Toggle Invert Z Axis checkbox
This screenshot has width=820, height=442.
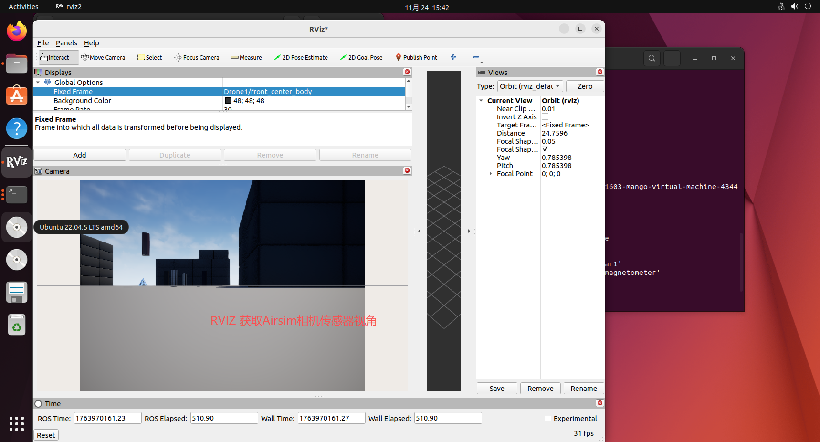click(545, 117)
